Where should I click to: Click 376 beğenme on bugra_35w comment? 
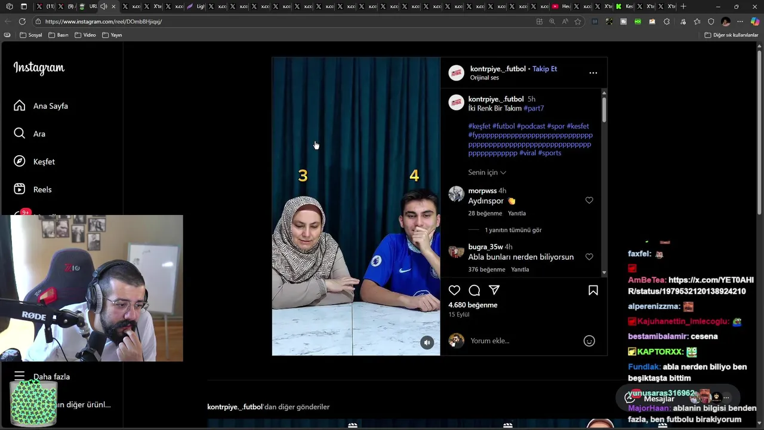pos(486,269)
